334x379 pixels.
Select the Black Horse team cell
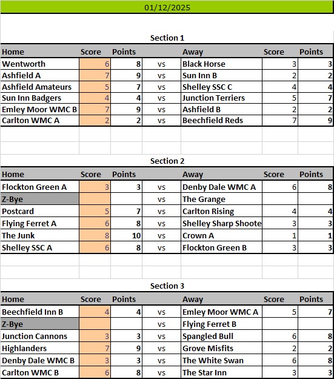coord(221,64)
